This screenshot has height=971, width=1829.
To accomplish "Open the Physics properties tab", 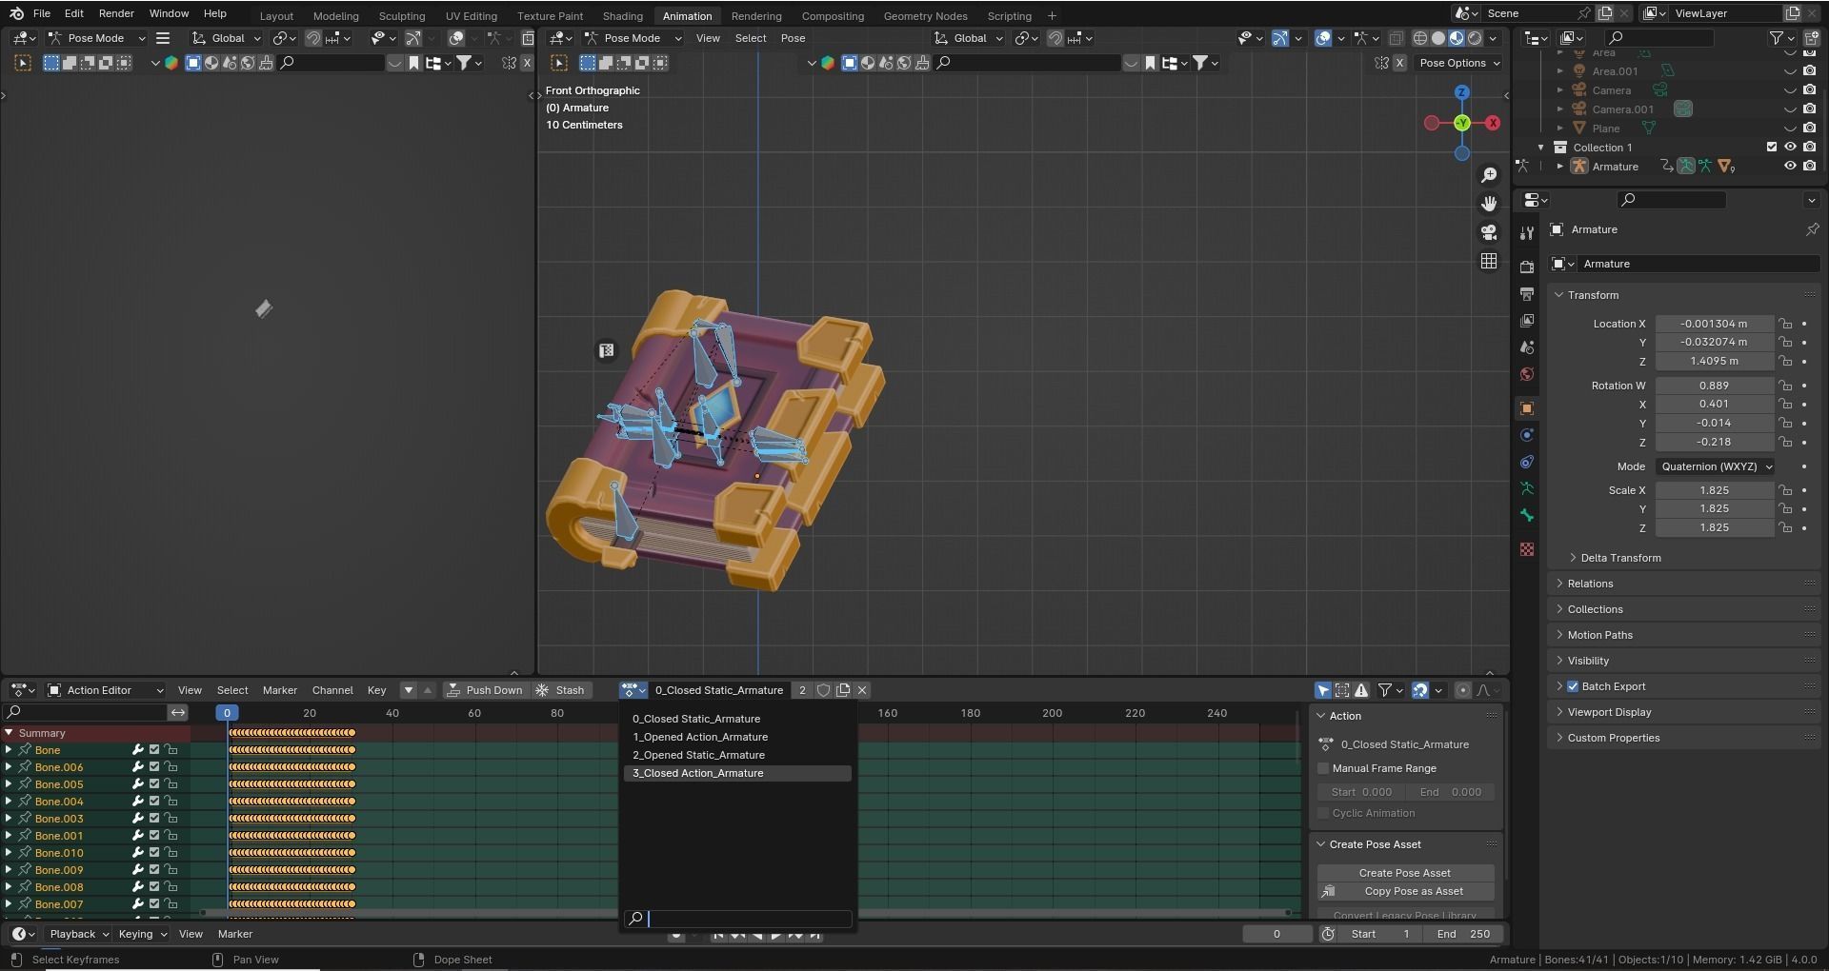I will pyautogui.click(x=1527, y=435).
